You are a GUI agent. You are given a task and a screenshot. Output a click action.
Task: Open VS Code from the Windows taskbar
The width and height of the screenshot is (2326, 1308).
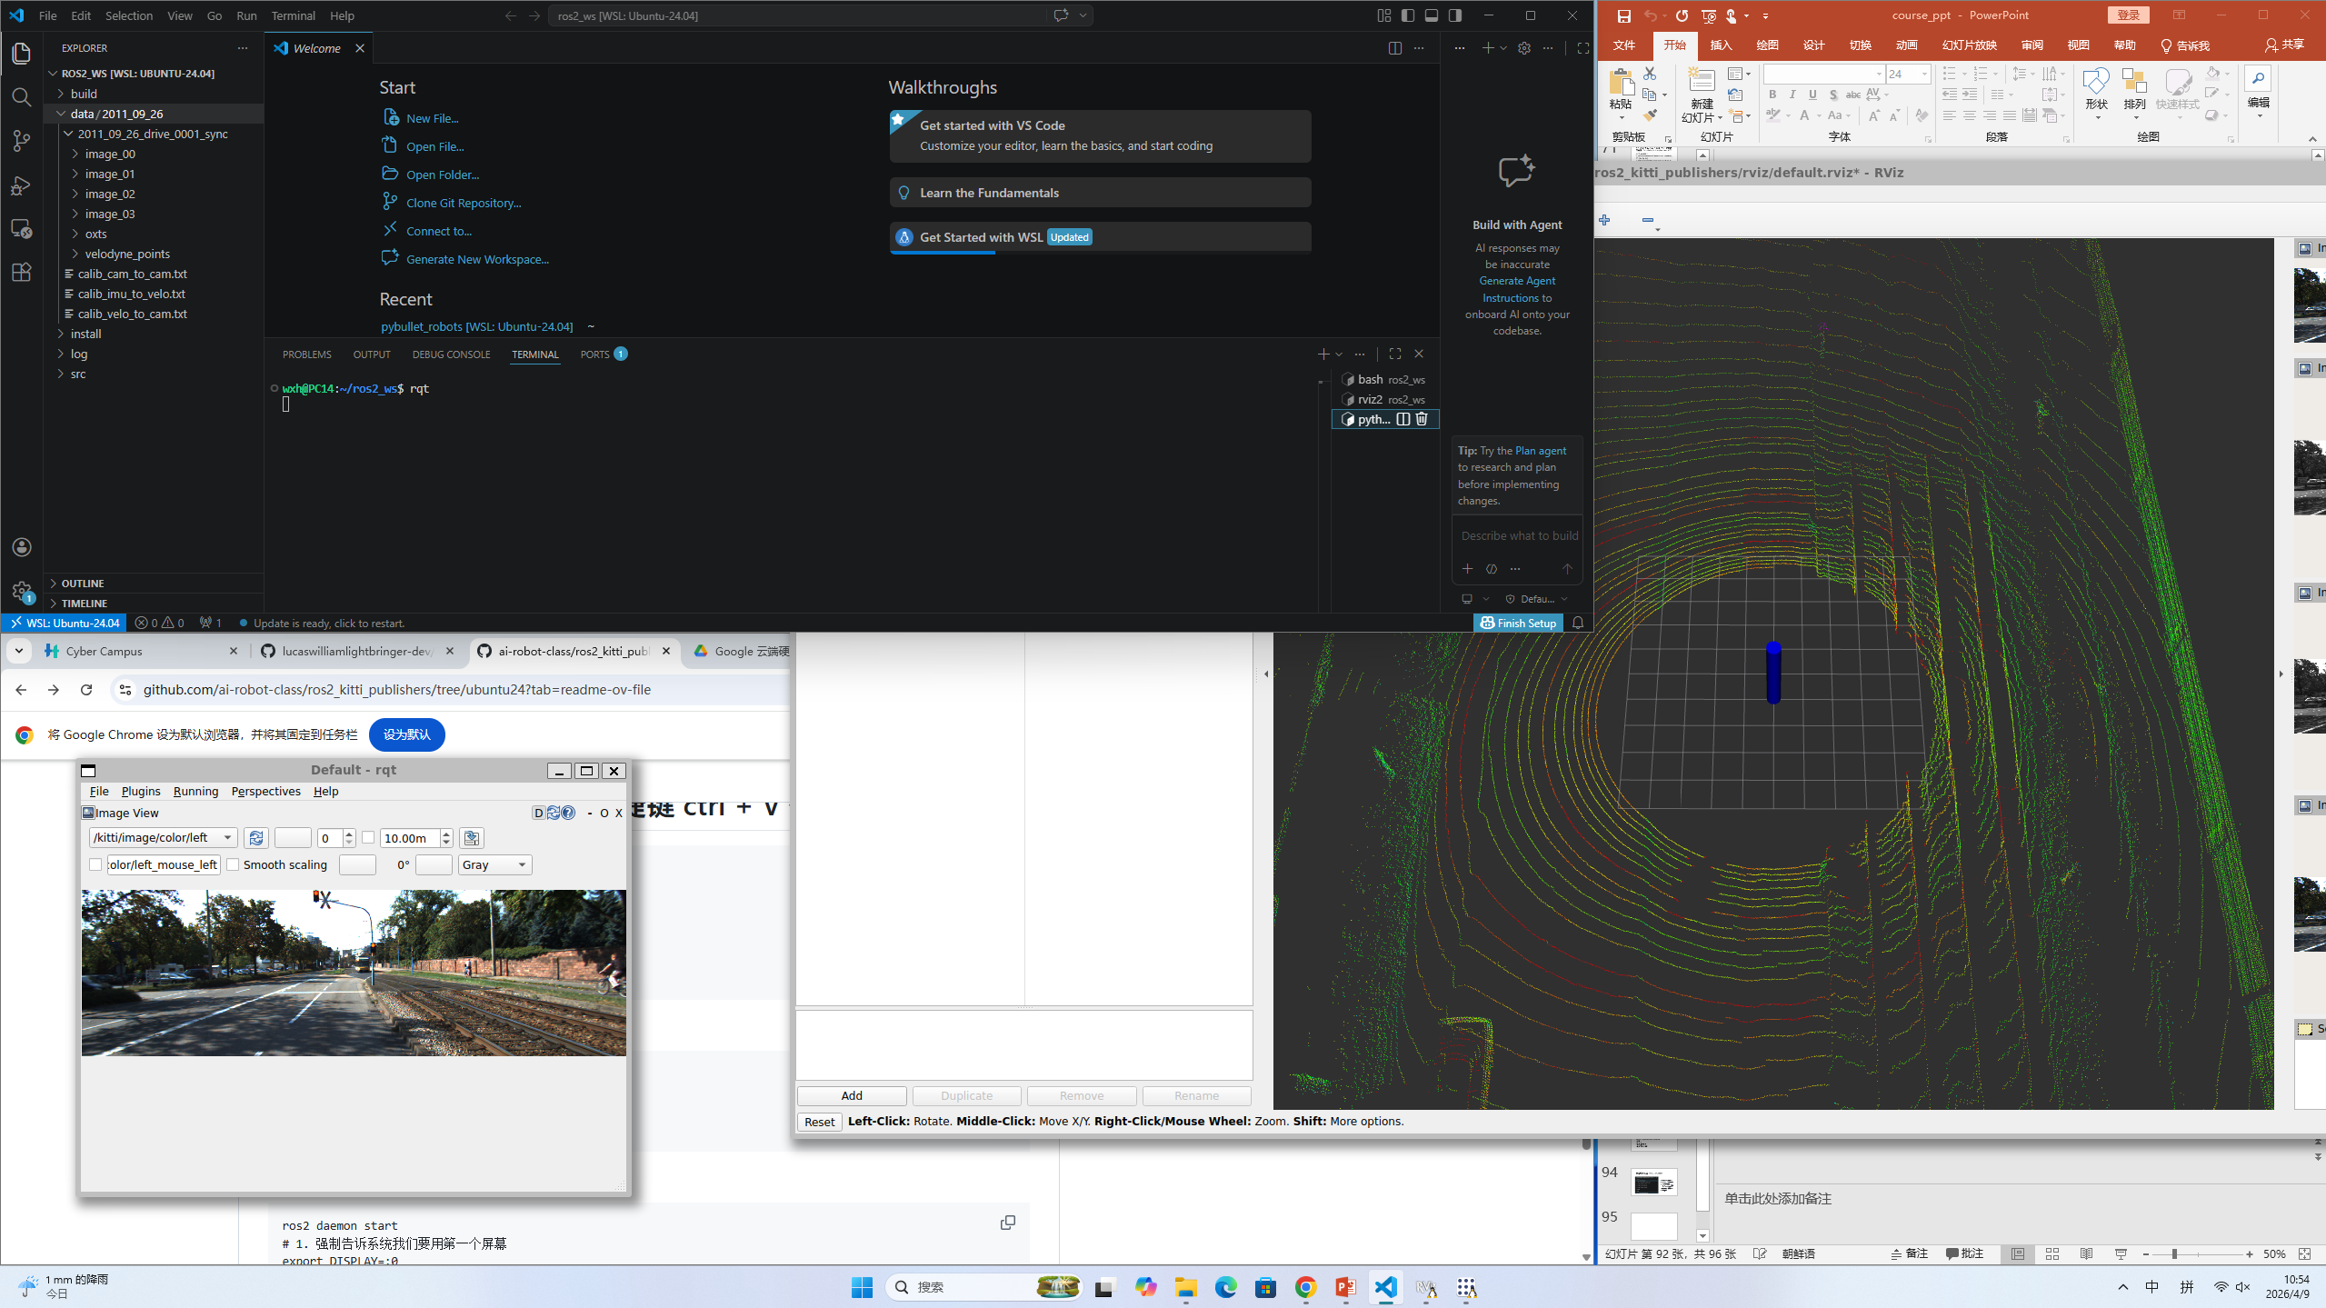tap(1385, 1287)
